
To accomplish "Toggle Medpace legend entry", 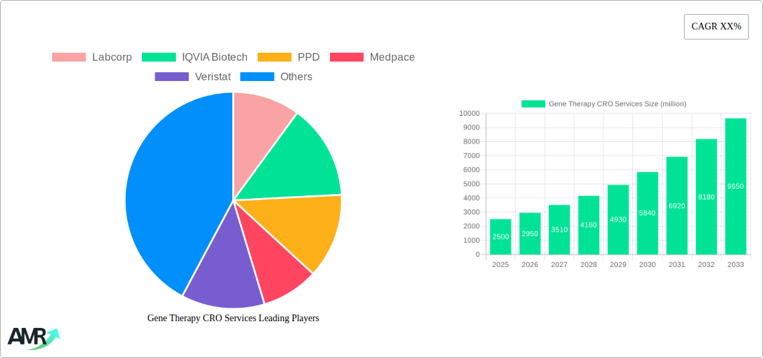I will tap(392, 58).
